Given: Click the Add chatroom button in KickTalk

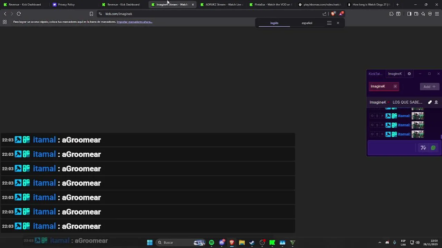Looking at the screenshot, I should pyautogui.click(x=430, y=87).
